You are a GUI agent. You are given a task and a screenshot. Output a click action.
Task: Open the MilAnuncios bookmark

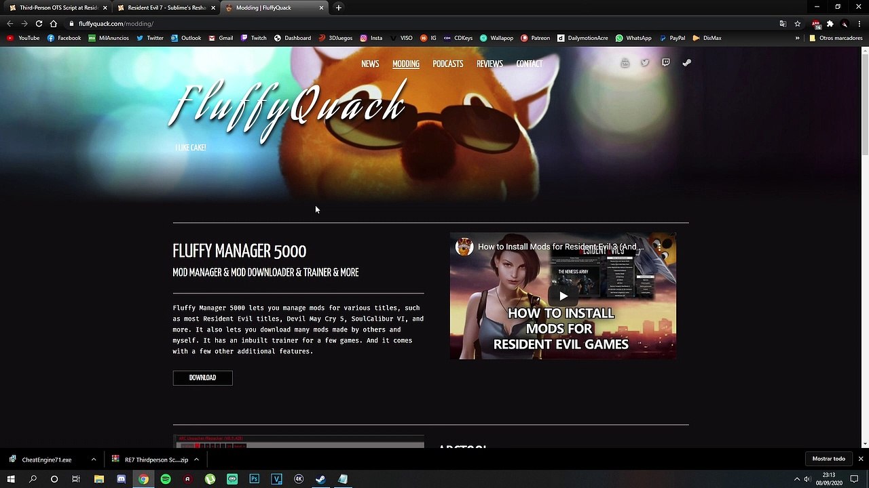[x=108, y=38]
